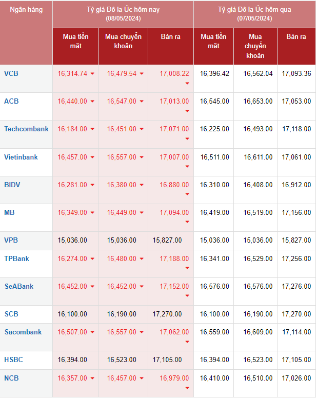Click the red arrow next to Vietinbank 16,557.00
317x399 pixels.
click(x=142, y=157)
